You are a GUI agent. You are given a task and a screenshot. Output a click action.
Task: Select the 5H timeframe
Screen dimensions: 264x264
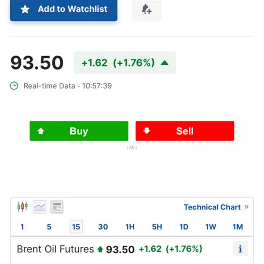click(x=157, y=227)
